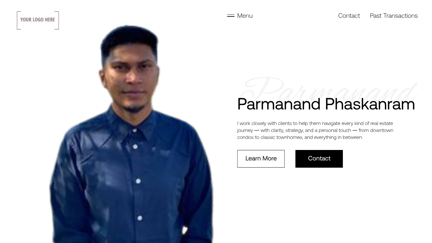432x243 pixels.
Task: Click the words "personal touch" in paragraph
Action: click(335, 130)
